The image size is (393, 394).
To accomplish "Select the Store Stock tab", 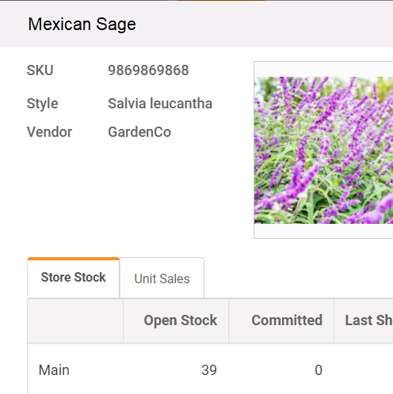I will (x=74, y=278).
